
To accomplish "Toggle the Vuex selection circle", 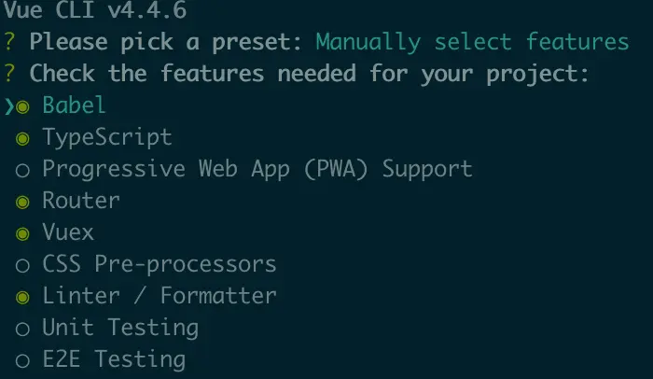I will point(23,233).
